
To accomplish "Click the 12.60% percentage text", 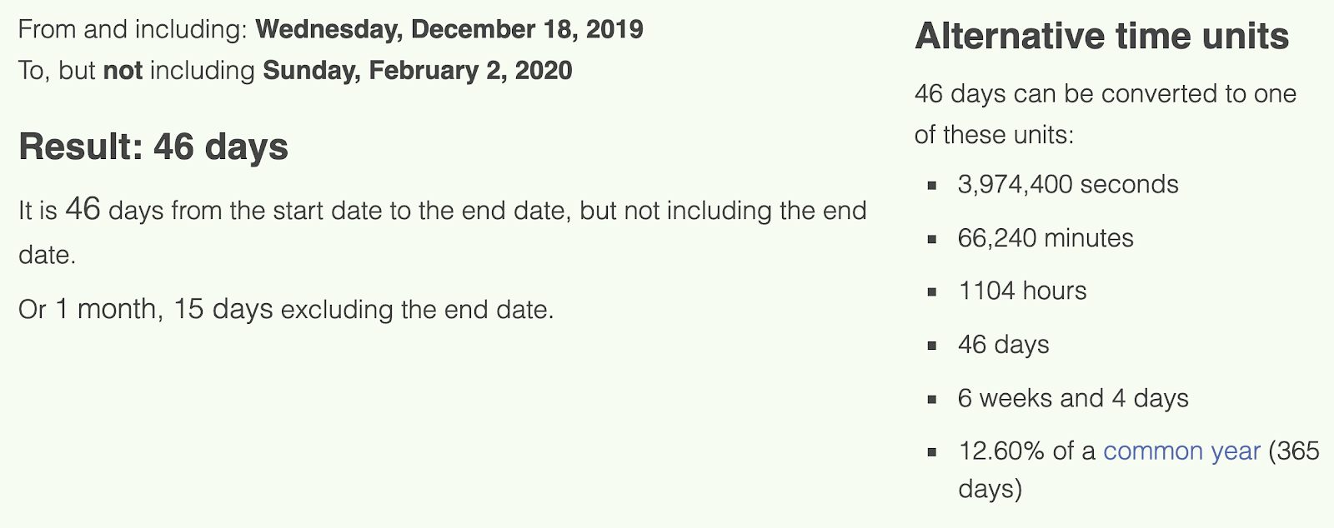I will click(1000, 451).
